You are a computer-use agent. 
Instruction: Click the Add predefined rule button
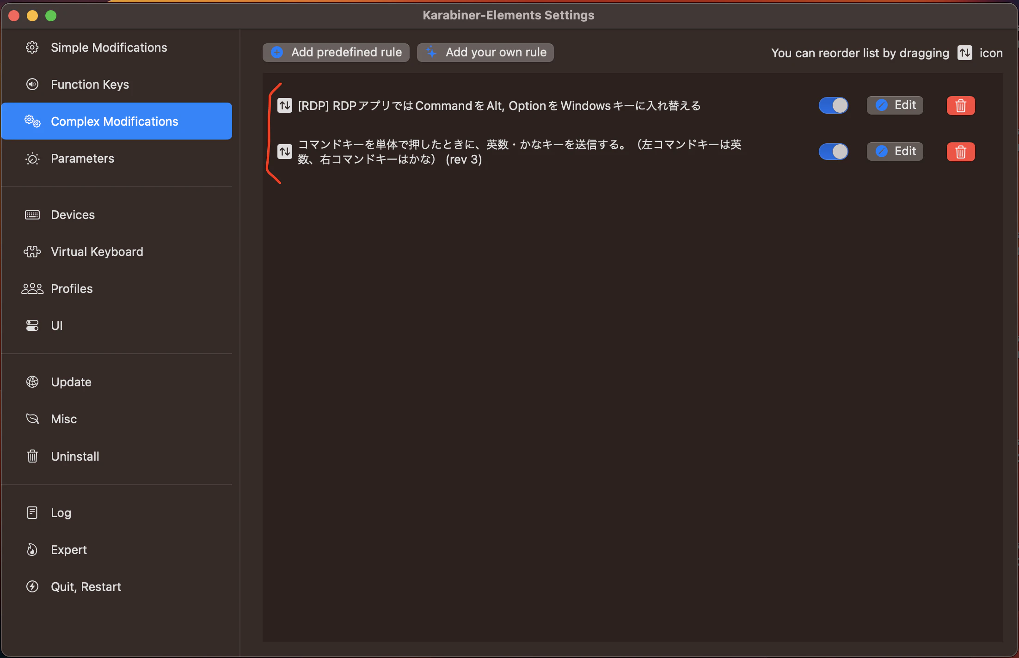336,52
